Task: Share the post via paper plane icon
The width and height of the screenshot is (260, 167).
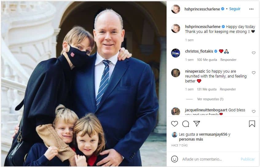Action: tap(197, 124)
